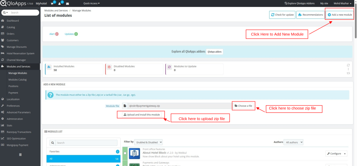Click the Dashboard icon in the sidebar
Viewport: 357px width, 166px height.
(x=3, y=21)
